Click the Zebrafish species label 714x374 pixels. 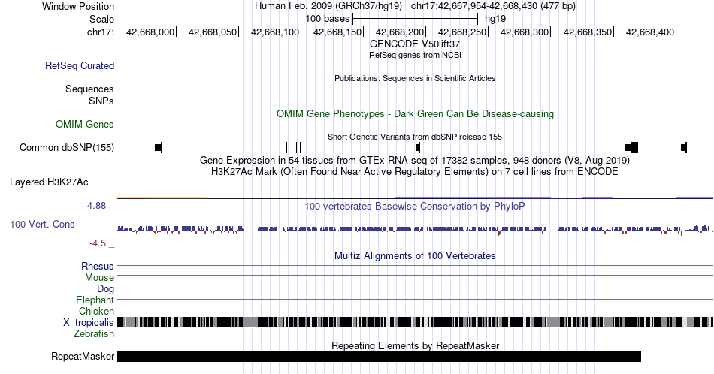(94, 334)
